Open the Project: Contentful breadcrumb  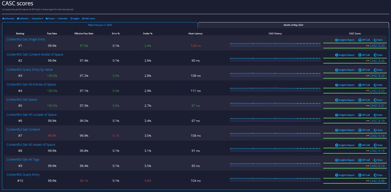click(x=57, y=19)
